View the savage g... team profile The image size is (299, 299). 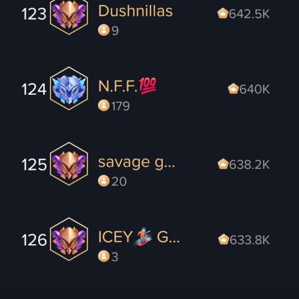point(136,163)
